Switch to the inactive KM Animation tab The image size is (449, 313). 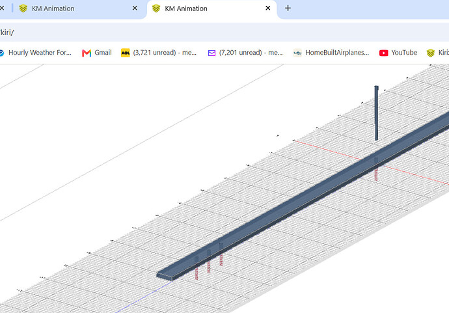coord(77,8)
